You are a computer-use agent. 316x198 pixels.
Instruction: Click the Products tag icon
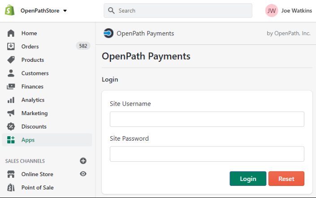(x=11, y=60)
